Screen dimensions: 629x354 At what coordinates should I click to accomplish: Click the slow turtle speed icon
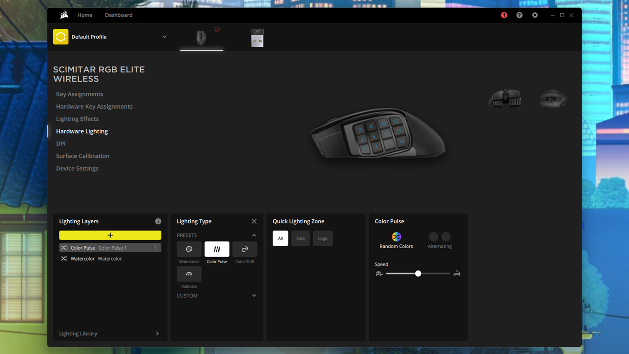click(379, 273)
